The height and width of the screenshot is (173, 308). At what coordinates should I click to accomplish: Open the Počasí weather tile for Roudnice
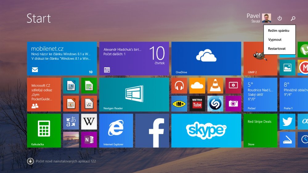260,95
